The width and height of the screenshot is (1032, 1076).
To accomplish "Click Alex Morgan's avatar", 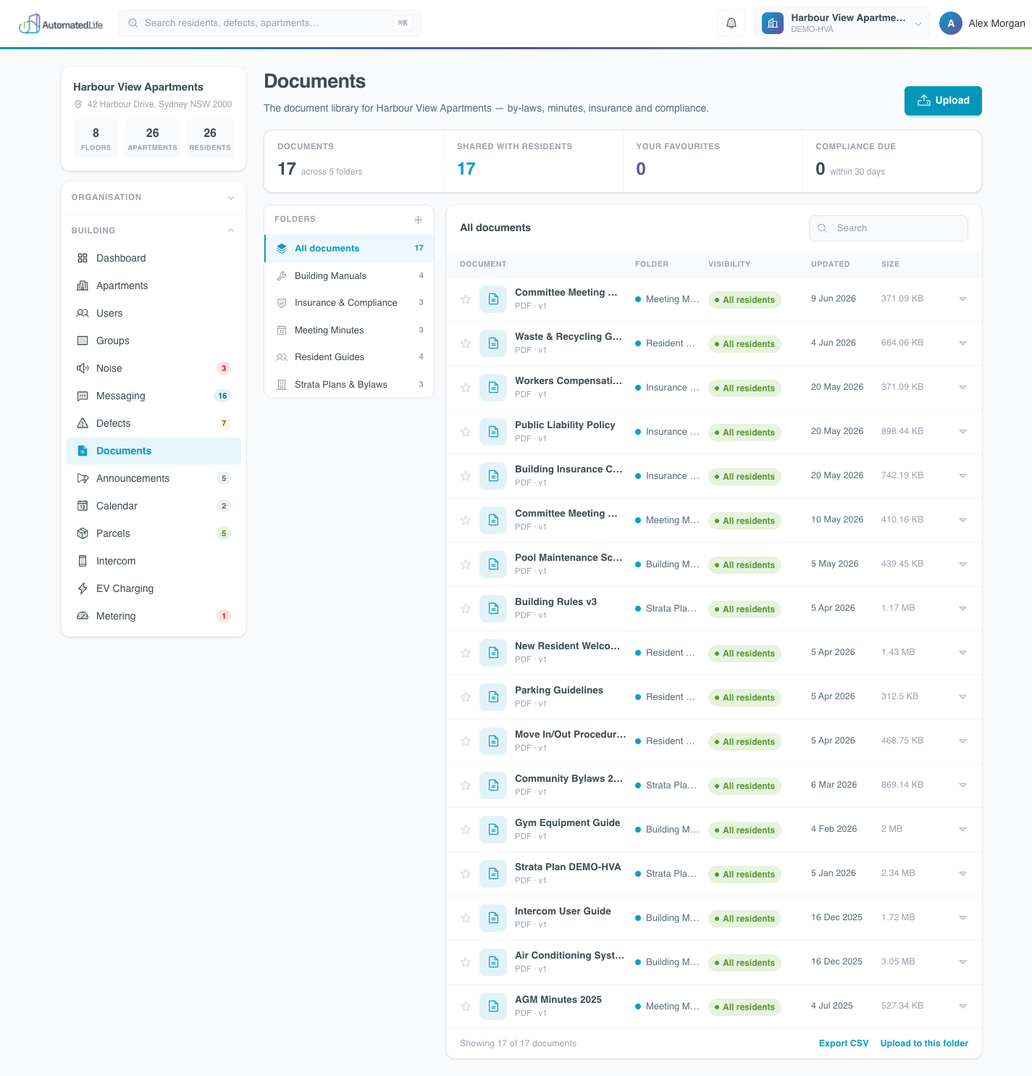I will [x=951, y=23].
